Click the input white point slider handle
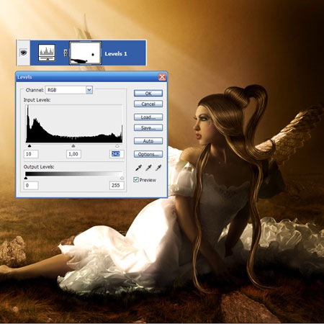This screenshot has width=324, height=324. click(117, 145)
